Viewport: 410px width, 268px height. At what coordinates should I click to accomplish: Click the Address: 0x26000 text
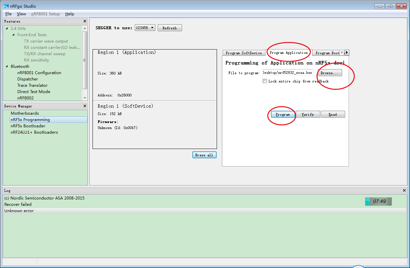114,95
